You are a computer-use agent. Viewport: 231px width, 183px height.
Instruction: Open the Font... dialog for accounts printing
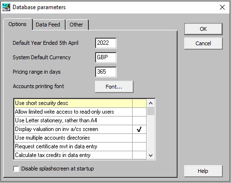[114, 87]
